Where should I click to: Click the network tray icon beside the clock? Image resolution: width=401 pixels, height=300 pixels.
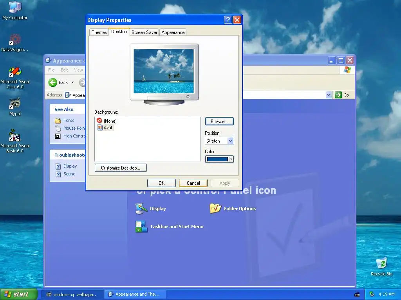click(x=372, y=294)
